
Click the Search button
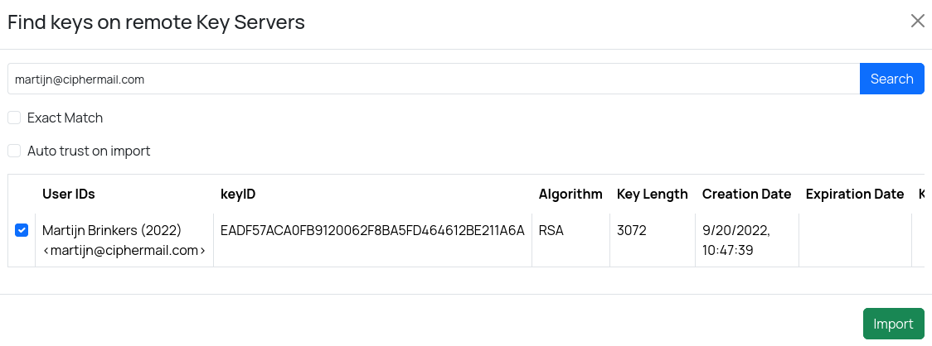click(x=891, y=79)
